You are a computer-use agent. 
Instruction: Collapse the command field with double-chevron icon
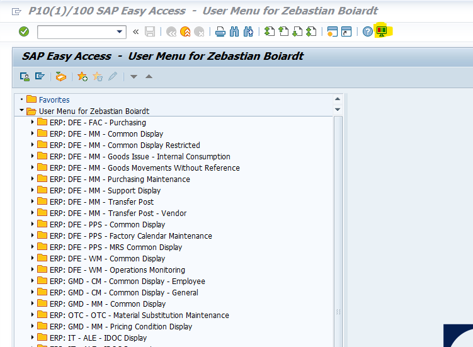point(136,31)
